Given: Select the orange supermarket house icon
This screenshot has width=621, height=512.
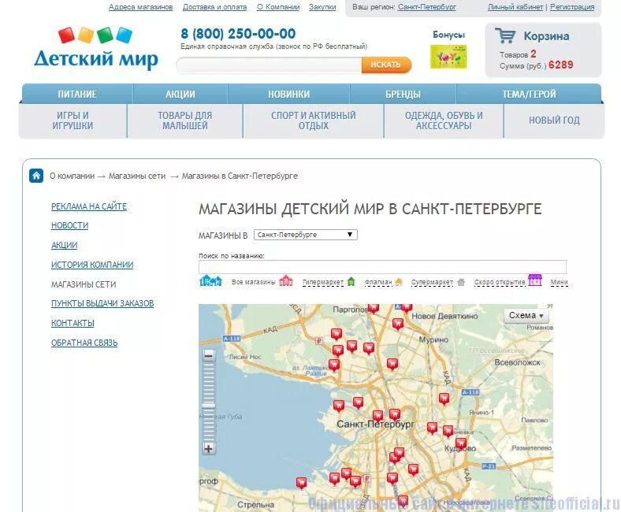Looking at the screenshot, I should pyautogui.click(x=399, y=281).
